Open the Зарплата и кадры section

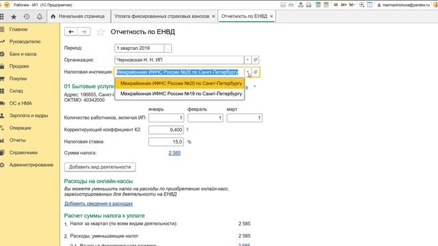pos(29,115)
